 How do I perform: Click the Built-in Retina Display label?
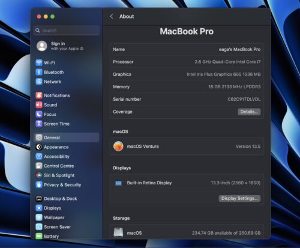[149, 183]
